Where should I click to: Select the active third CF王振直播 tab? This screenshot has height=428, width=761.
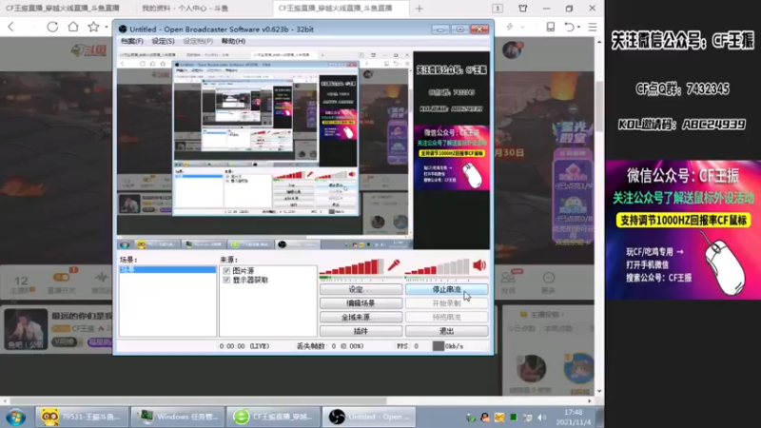(x=341, y=9)
